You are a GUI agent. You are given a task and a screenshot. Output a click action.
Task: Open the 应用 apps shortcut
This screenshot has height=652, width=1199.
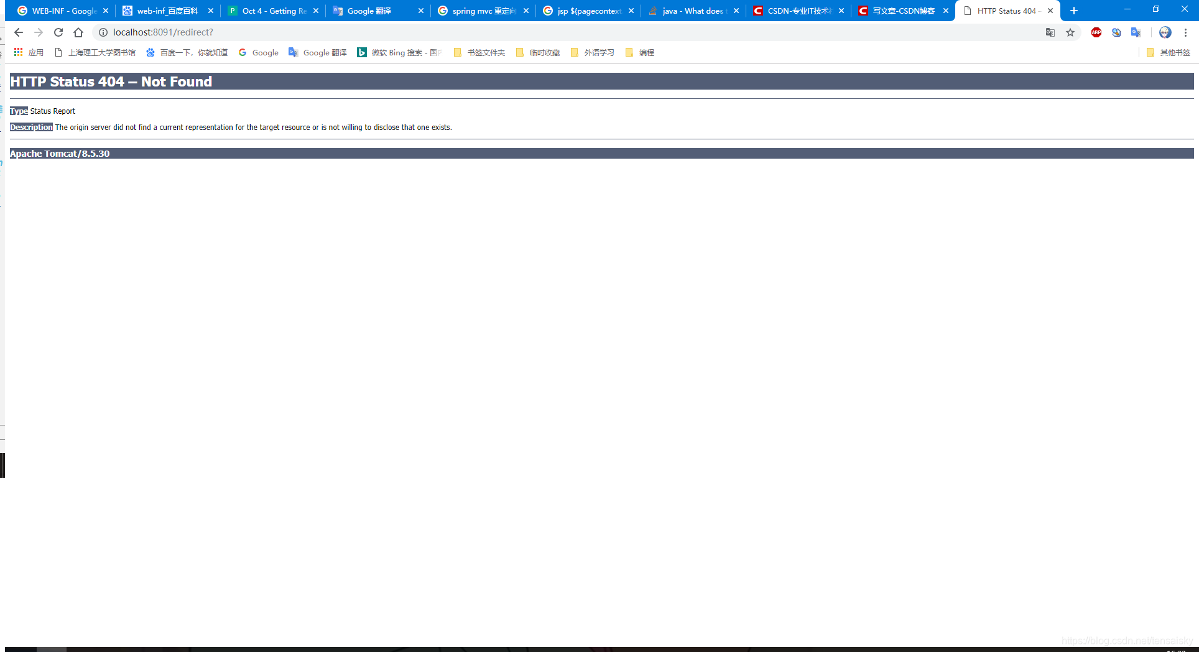[29, 52]
